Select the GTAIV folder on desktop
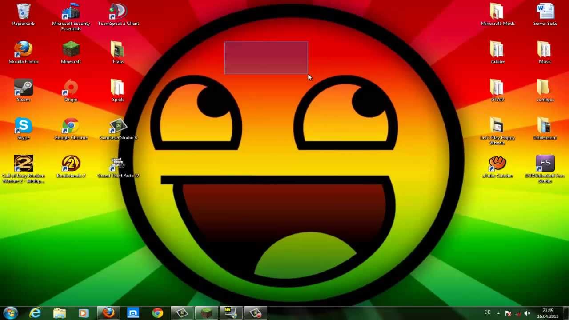This screenshot has width=569, height=320. (497, 91)
